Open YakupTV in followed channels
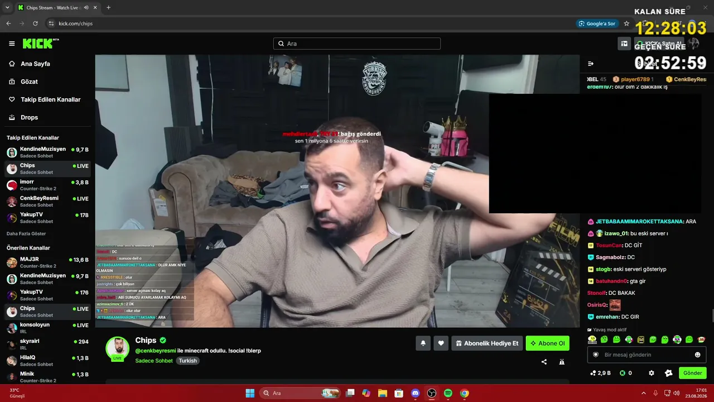This screenshot has width=714, height=402. (47, 218)
